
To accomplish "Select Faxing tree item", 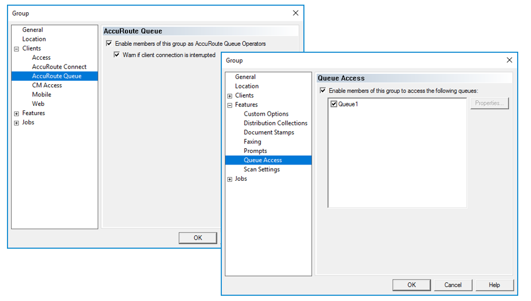I will coord(253,142).
